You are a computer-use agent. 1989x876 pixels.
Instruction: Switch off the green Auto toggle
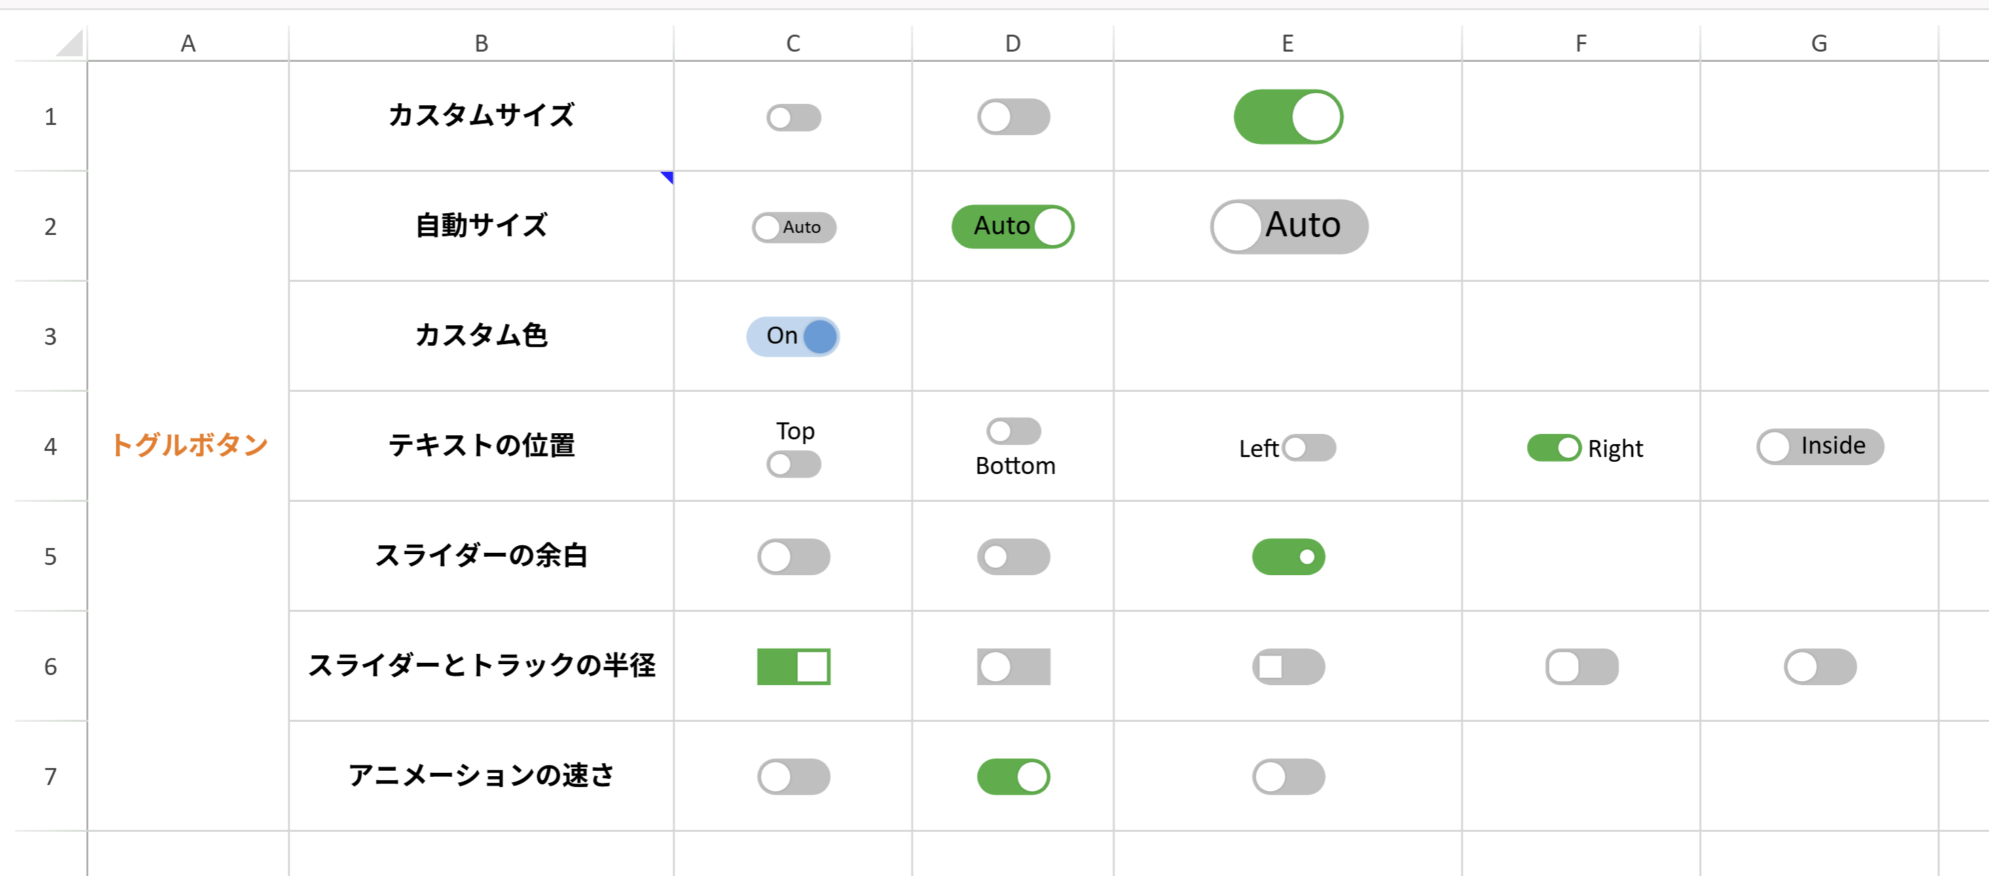[x=1013, y=226]
